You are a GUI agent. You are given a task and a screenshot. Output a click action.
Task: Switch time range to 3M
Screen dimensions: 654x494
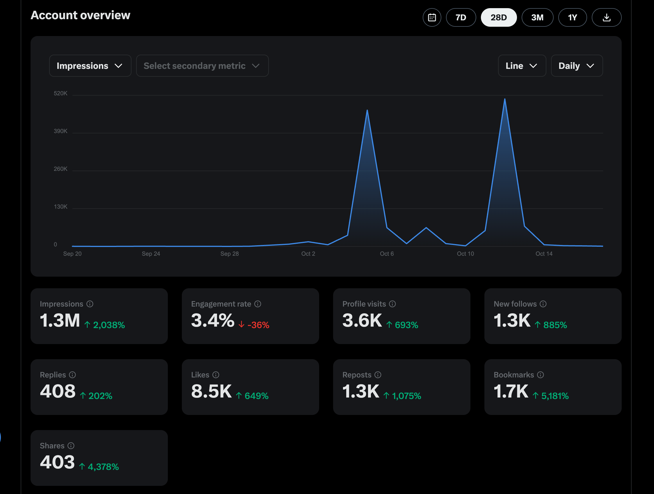coord(537,17)
